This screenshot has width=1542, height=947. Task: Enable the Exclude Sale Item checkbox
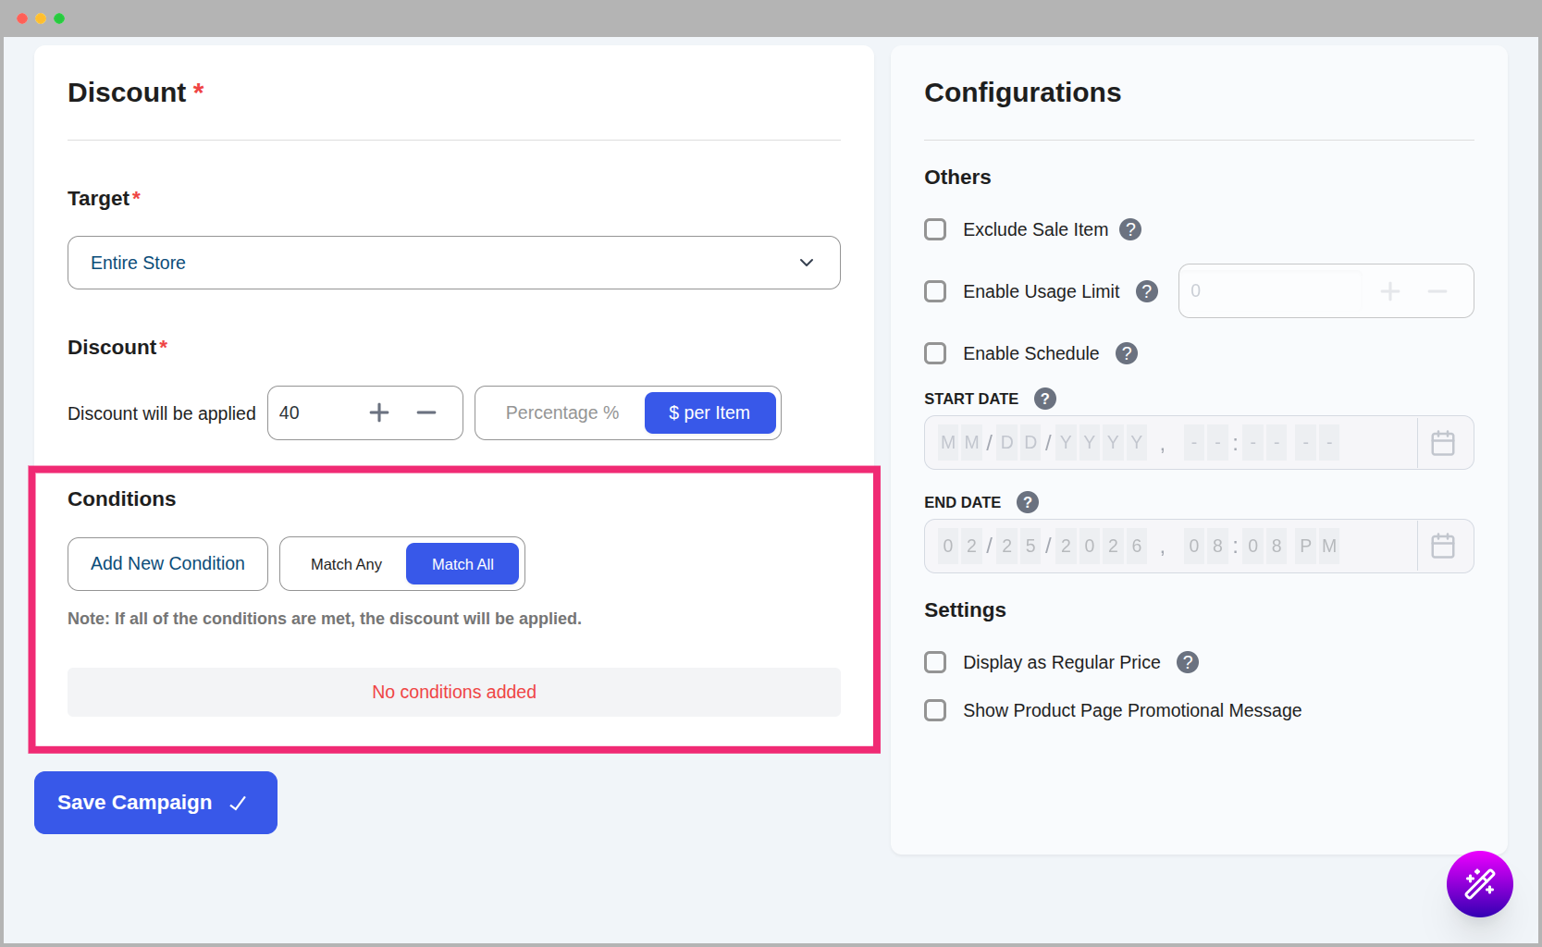point(935,229)
